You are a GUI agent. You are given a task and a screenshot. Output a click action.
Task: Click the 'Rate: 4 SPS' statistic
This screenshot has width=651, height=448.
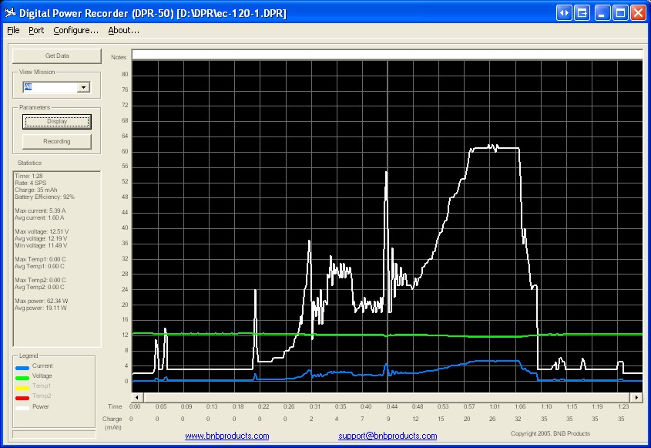pos(30,183)
